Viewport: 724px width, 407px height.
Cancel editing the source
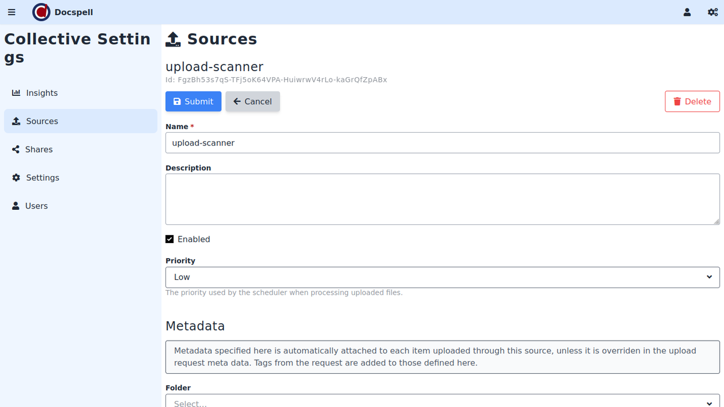pos(252,101)
